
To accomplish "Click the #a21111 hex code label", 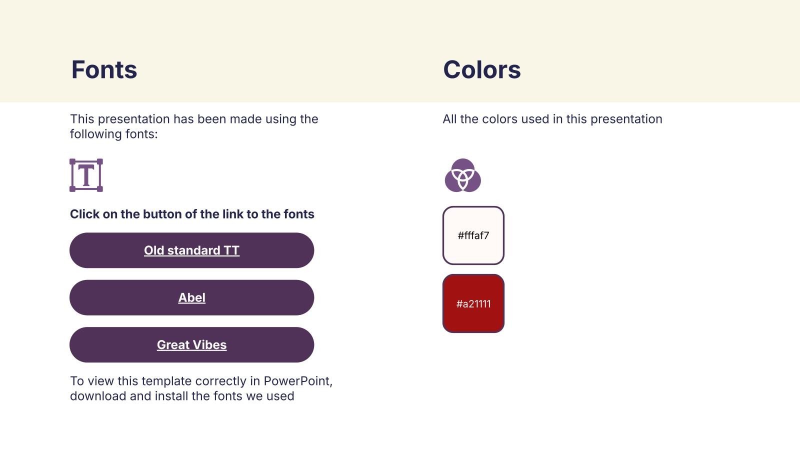I will [x=473, y=304].
